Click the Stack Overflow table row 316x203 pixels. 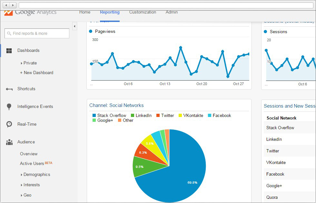[290, 128]
